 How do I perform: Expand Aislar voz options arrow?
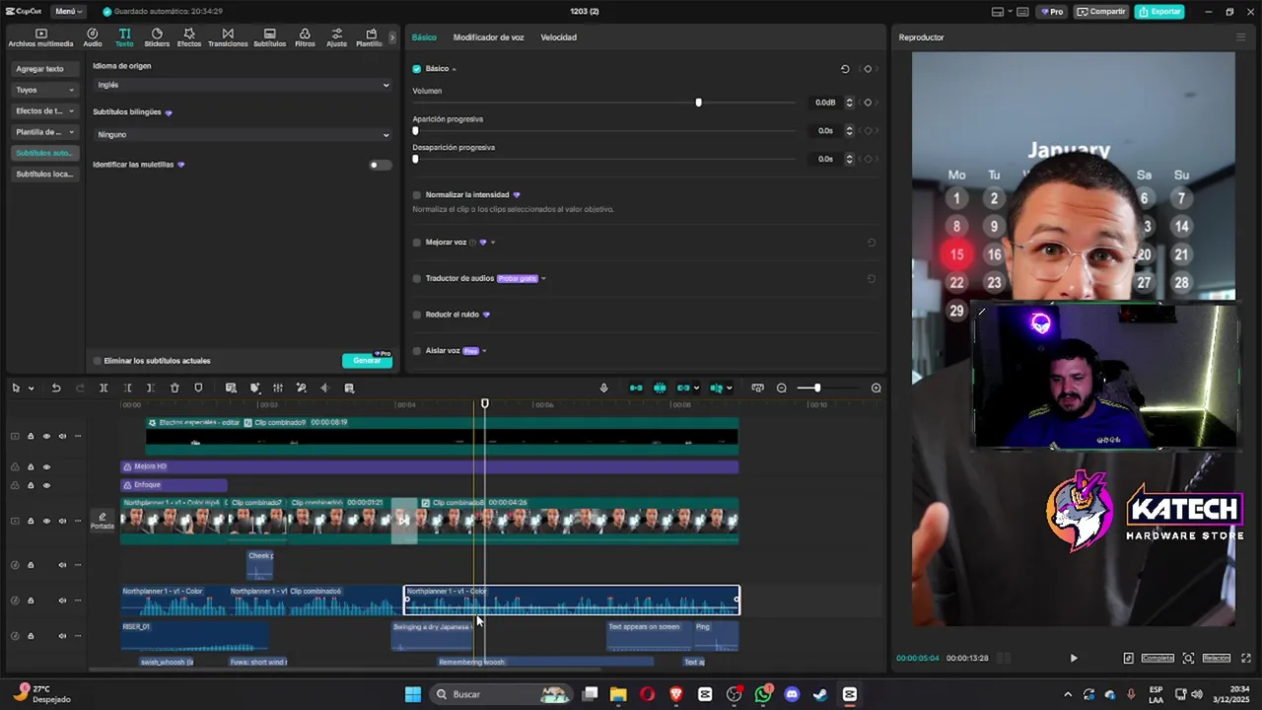pos(484,351)
